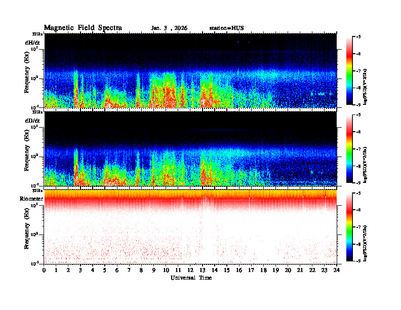Click the -5 value on the dH/dt colorbar

click(x=358, y=37)
